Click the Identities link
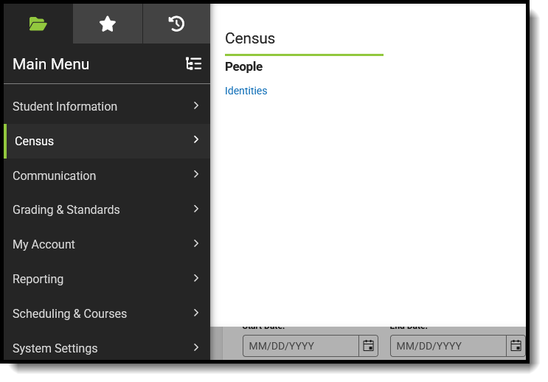Viewport: 548px width, 382px height. tap(246, 91)
